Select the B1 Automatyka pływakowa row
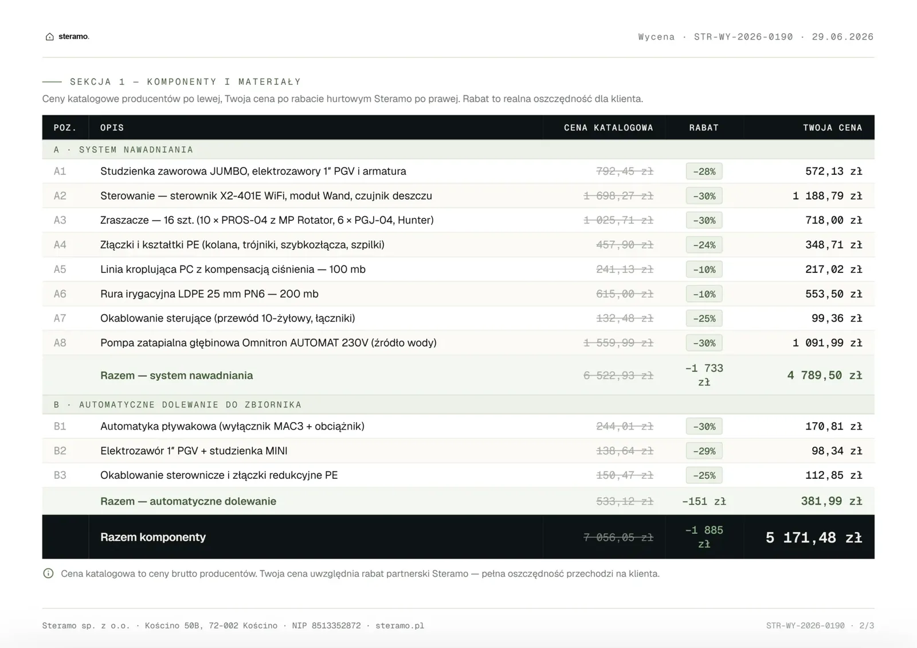Image resolution: width=917 pixels, height=648 pixels. [x=458, y=427]
